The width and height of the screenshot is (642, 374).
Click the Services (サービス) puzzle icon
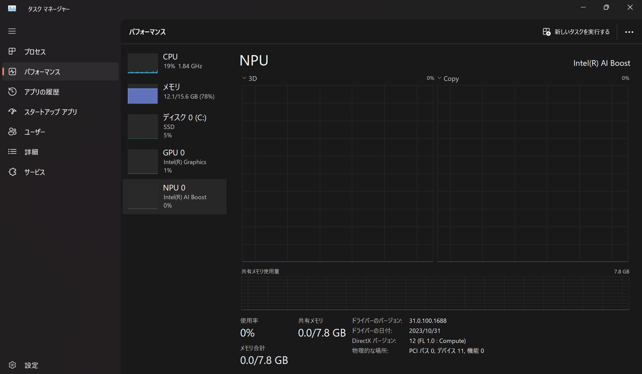tap(12, 172)
